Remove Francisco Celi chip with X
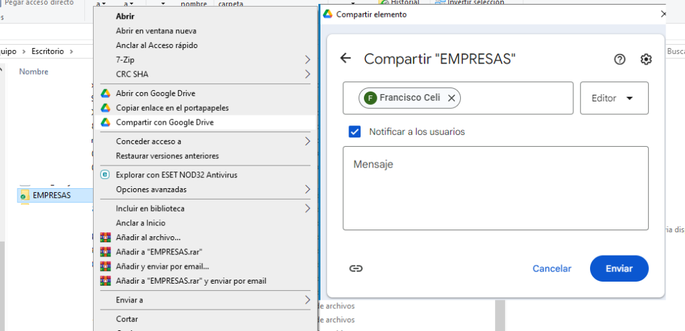 pyautogui.click(x=452, y=98)
